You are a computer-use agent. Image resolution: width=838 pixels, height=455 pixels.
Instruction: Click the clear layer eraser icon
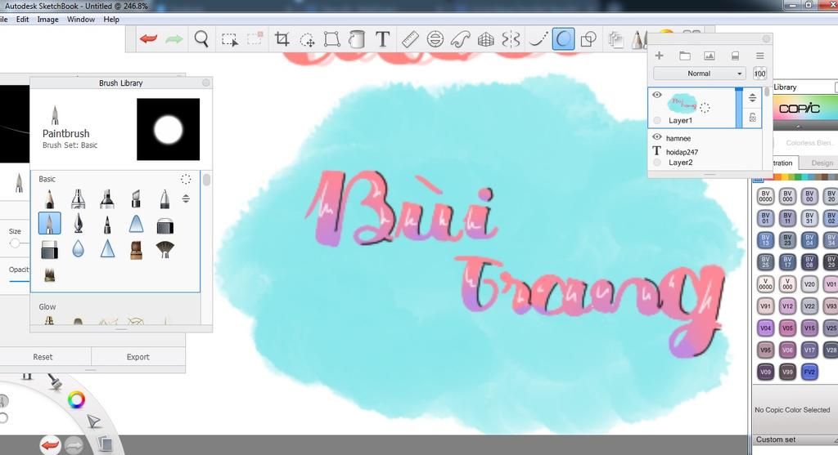pyautogui.click(x=735, y=56)
